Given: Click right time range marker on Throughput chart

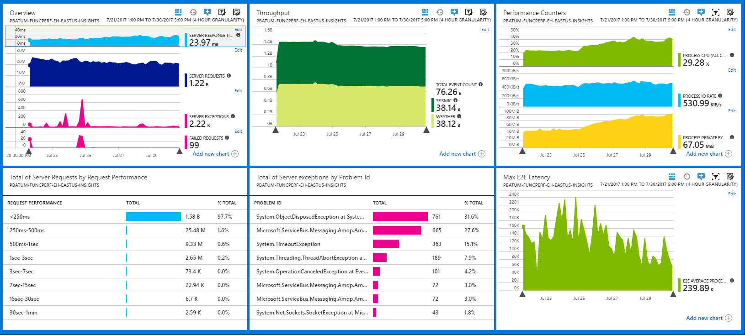Looking at the screenshot, I should 426,130.
